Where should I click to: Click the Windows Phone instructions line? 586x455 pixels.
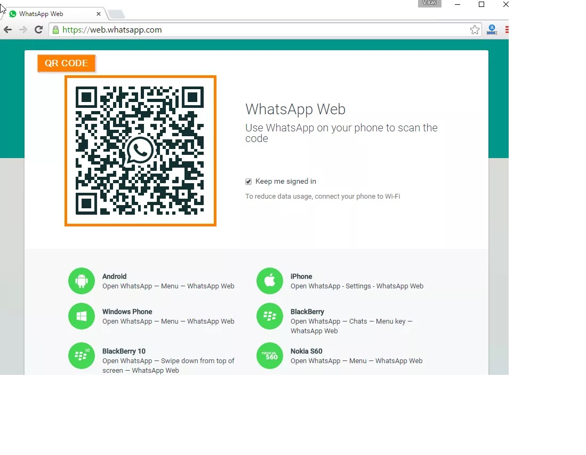point(168,321)
